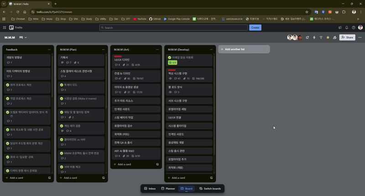The width and height of the screenshot is (365, 196).
Task: Uncheck complete mark on 클라이언트 vs 서버 card
Action: (62, 139)
